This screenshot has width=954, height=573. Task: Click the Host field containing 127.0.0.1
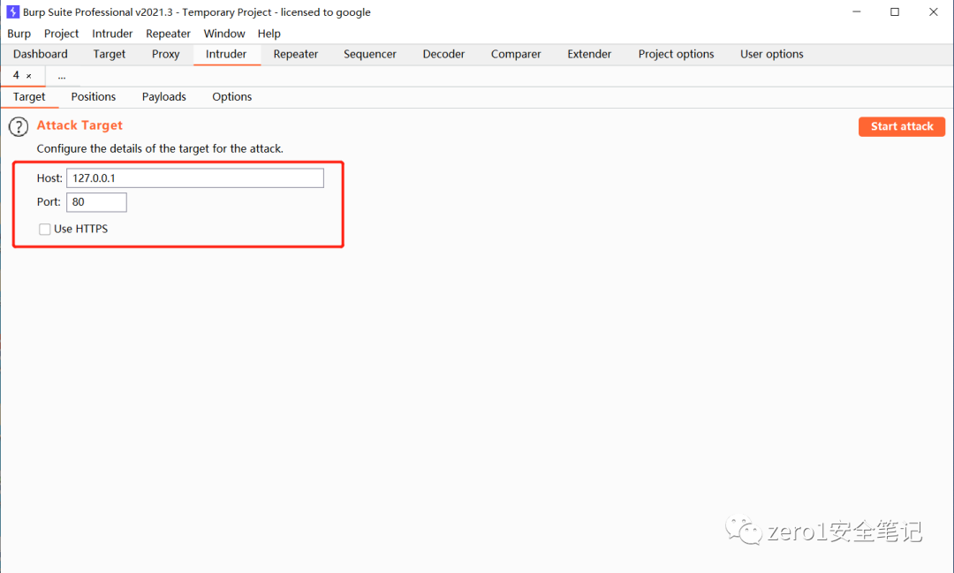click(195, 178)
